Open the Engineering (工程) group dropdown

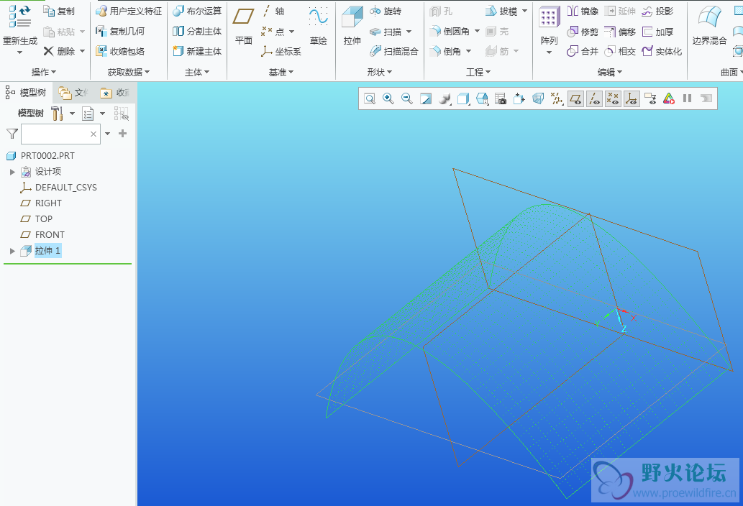pyautogui.click(x=478, y=72)
